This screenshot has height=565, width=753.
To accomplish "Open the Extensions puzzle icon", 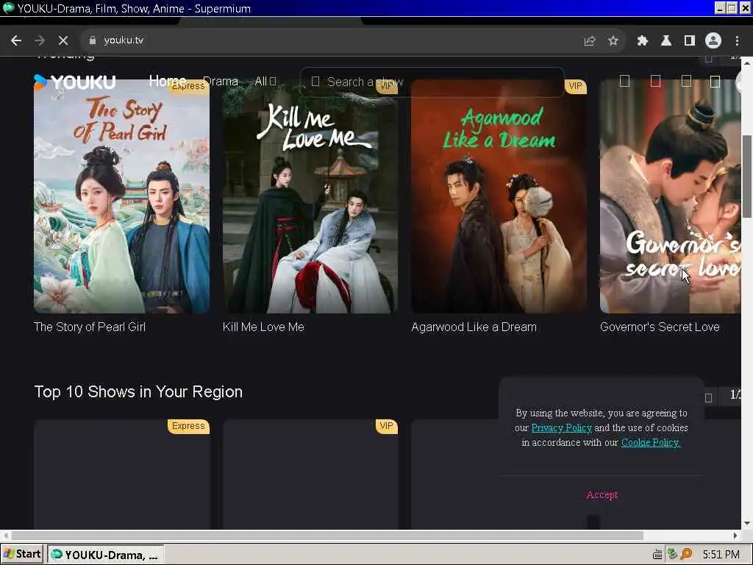I will pos(643,41).
